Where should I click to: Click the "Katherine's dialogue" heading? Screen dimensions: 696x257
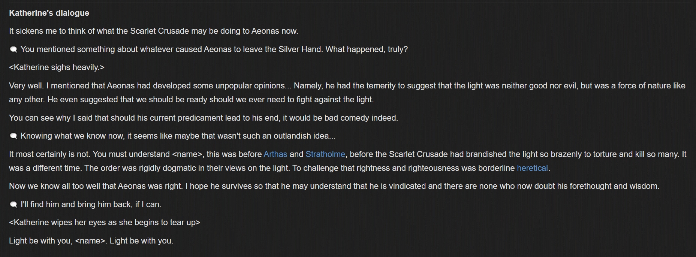(49, 13)
